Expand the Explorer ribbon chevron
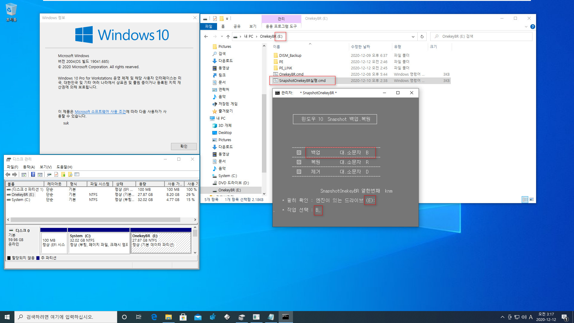574x323 pixels. tap(526, 27)
